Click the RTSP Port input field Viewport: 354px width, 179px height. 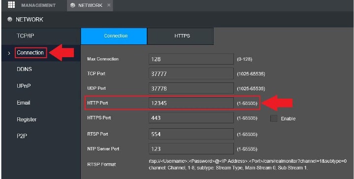[191, 134]
